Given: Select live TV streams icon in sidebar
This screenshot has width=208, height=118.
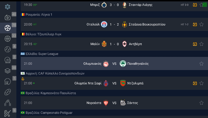Looking at the screenshot, I should coord(8,17).
